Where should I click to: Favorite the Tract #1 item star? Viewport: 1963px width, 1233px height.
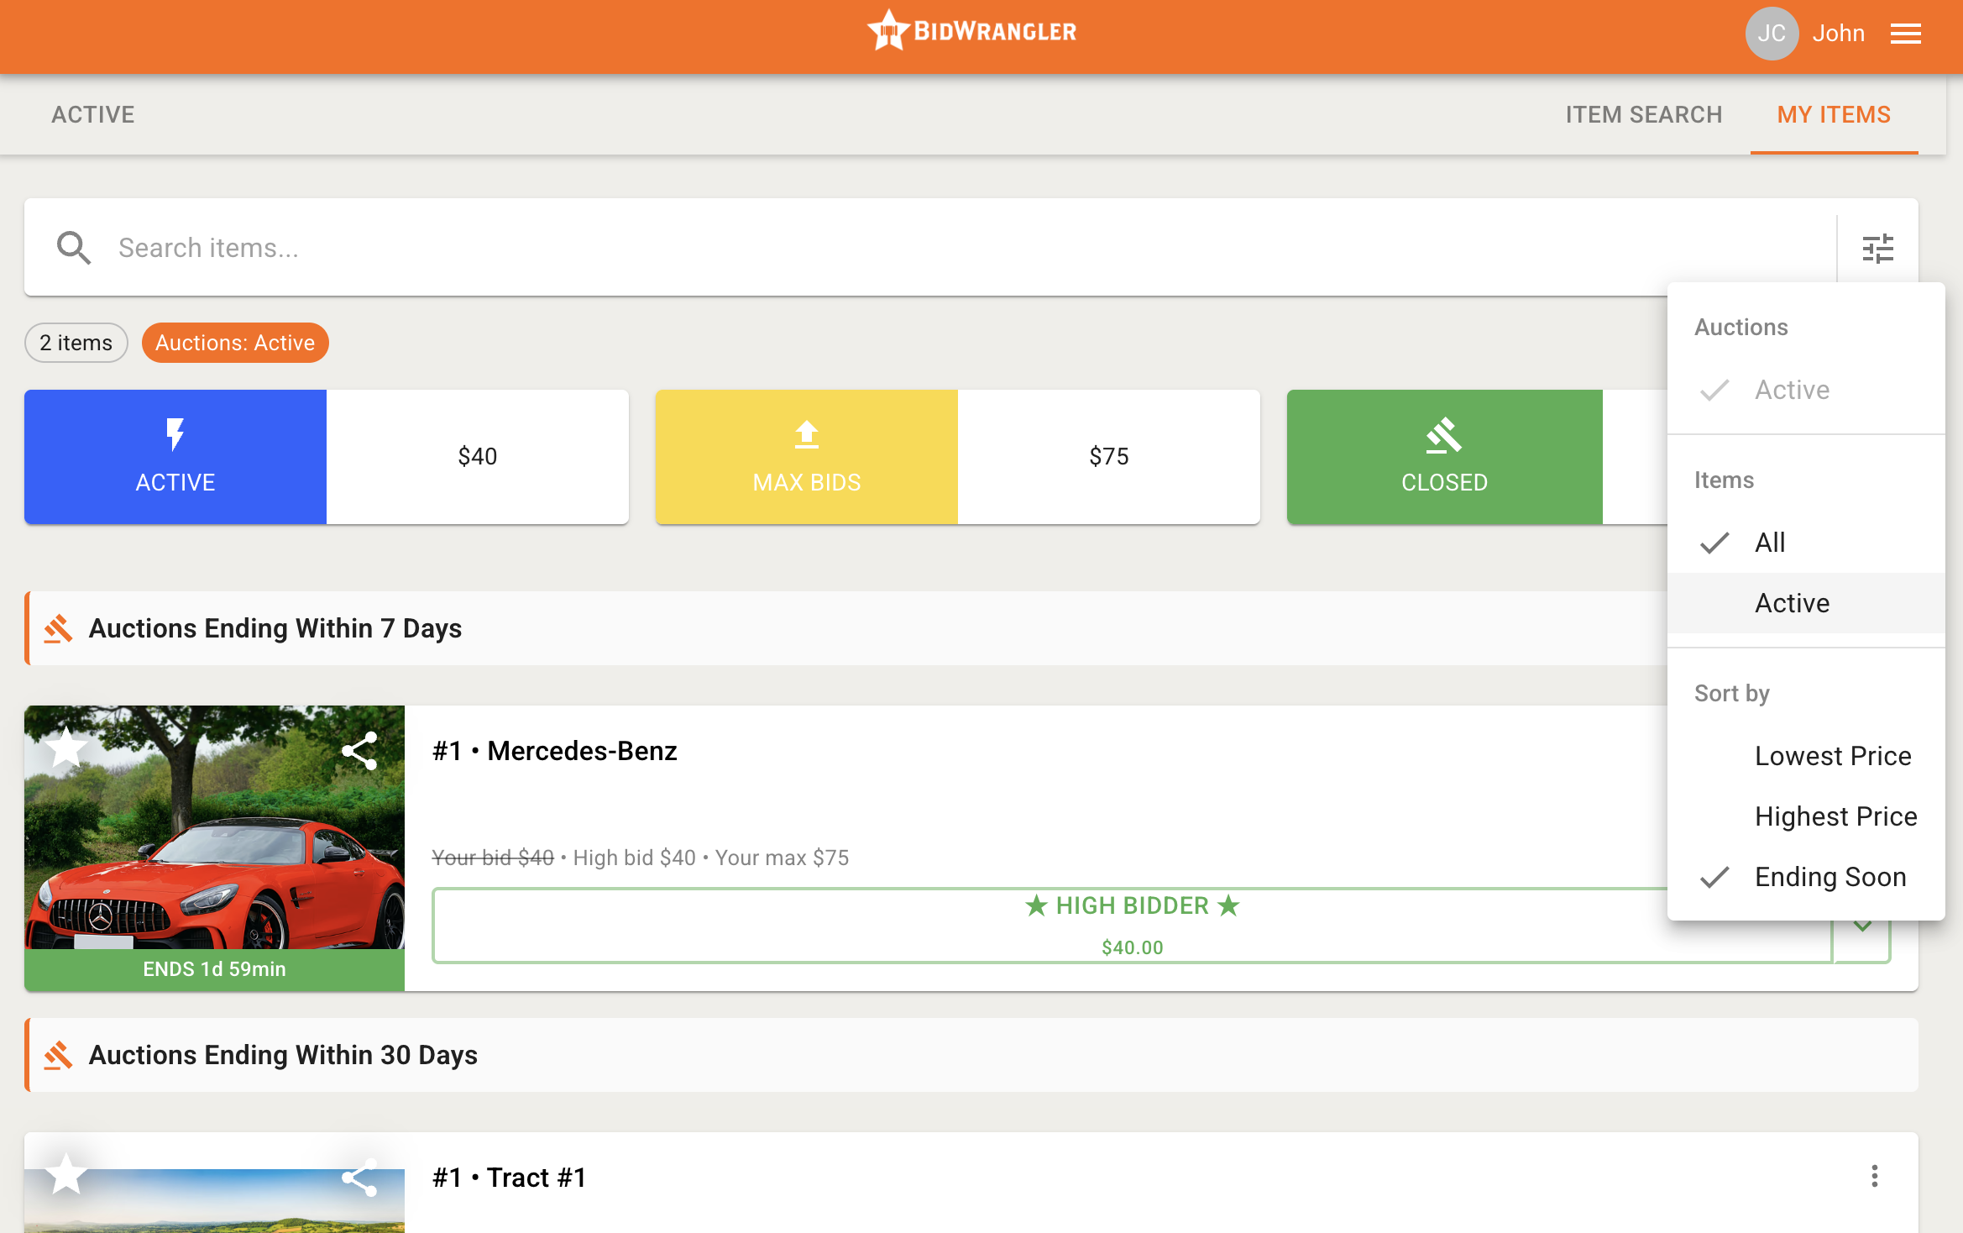click(x=66, y=1173)
